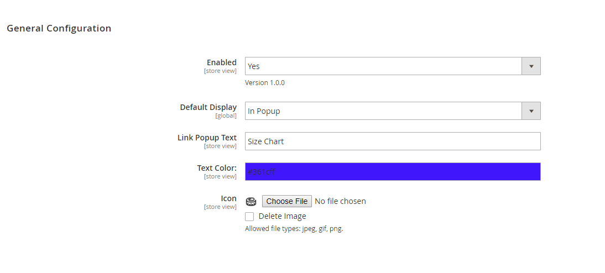Click the Enabled dropdown arrow button
Screen dimensions: 605x273
coord(531,66)
